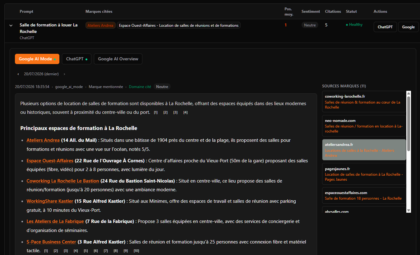This screenshot has height=255, width=420.
Task: Follow the Les Ateliers de La Fabrique link
Action: coord(55,221)
